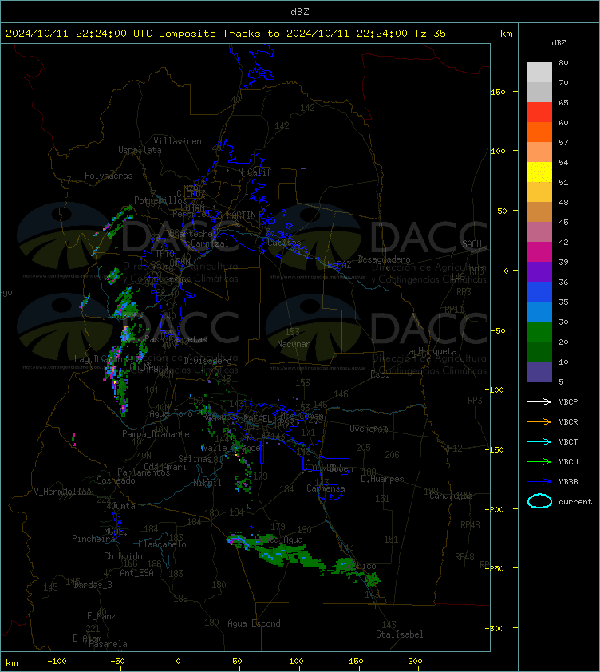Click the 'Pampa_Diamante' map label
600x672 pixels.
(x=156, y=434)
